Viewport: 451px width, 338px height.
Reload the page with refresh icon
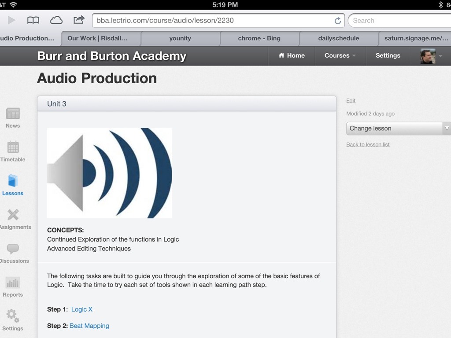click(x=338, y=21)
